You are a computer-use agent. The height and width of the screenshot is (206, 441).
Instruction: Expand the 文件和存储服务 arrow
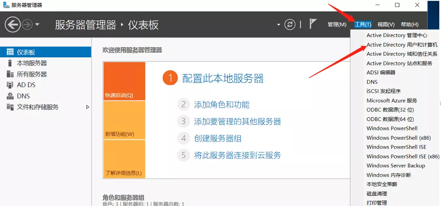tap(88, 107)
